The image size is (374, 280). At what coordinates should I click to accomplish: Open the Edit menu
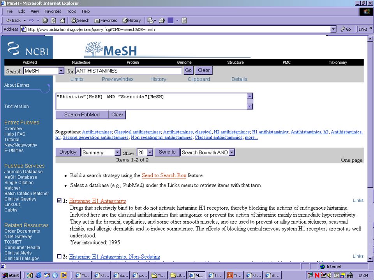click(x=21, y=11)
